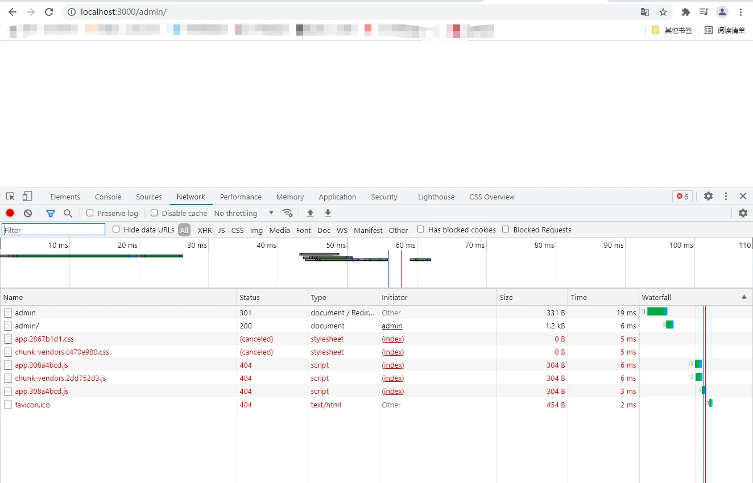The height and width of the screenshot is (483, 753).
Task: Click the network Filter text field
Action: pos(53,230)
